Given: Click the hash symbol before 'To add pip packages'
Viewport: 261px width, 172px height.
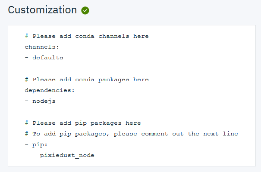Looking at the screenshot, I should point(26,134).
